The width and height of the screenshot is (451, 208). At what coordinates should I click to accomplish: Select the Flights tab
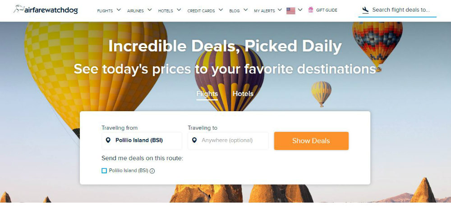(207, 94)
